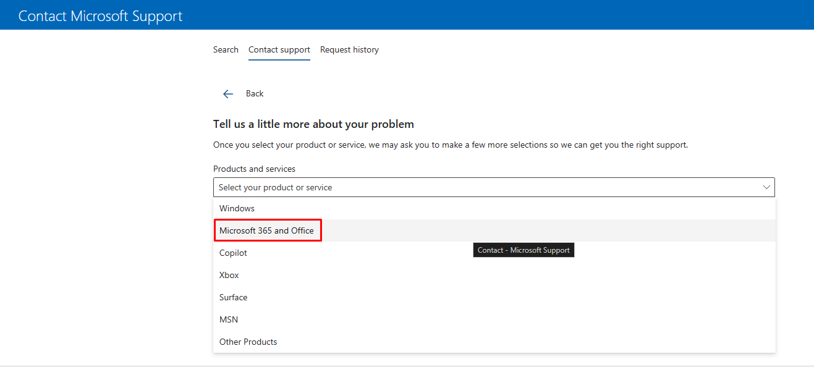Screen dimensions: 814x367
Task: Open the Search tab
Action: 226,49
